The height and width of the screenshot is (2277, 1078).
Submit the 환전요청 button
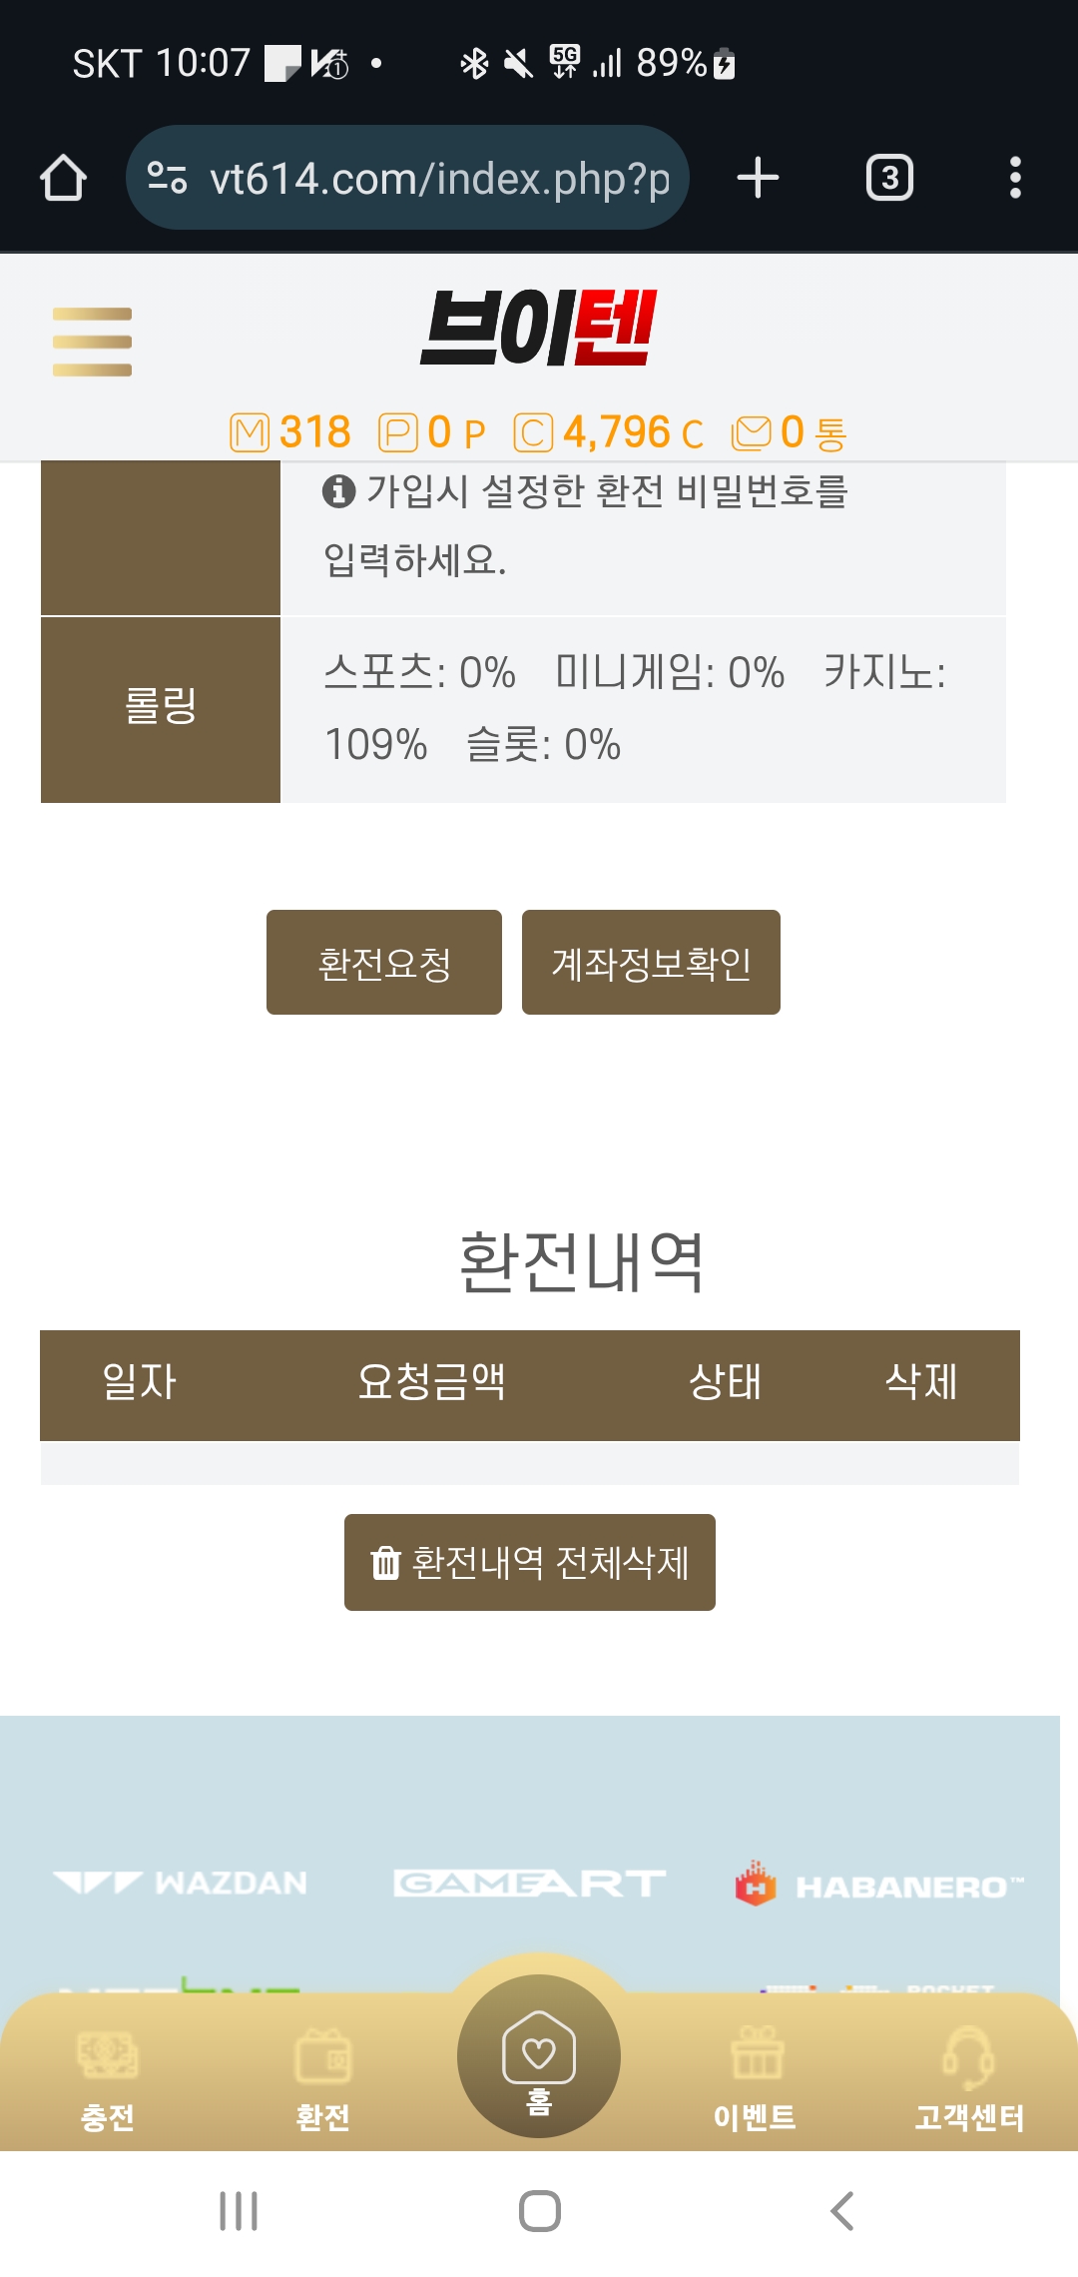(384, 963)
